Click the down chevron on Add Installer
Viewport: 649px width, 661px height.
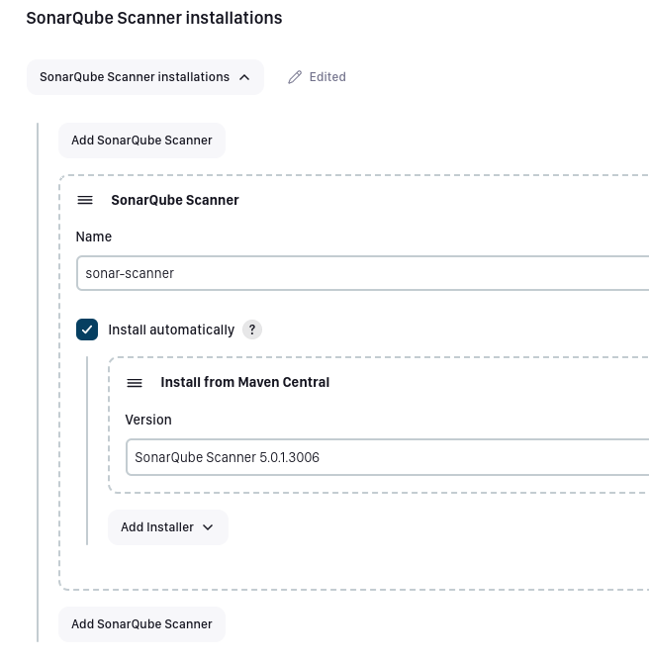pyautogui.click(x=208, y=527)
